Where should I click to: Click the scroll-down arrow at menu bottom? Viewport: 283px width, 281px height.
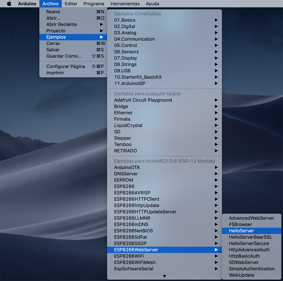(x=164, y=276)
